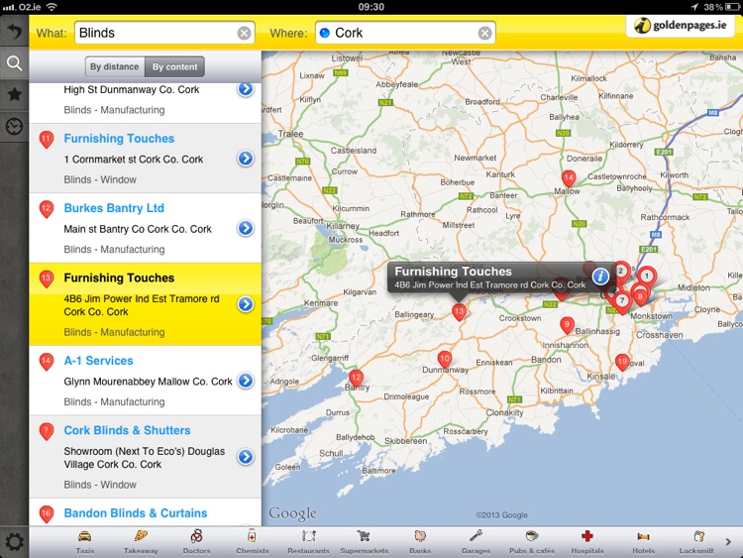The width and height of the screenshot is (743, 558).
Task: Click map pin 7 near Cork city
Action: pos(622,301)
